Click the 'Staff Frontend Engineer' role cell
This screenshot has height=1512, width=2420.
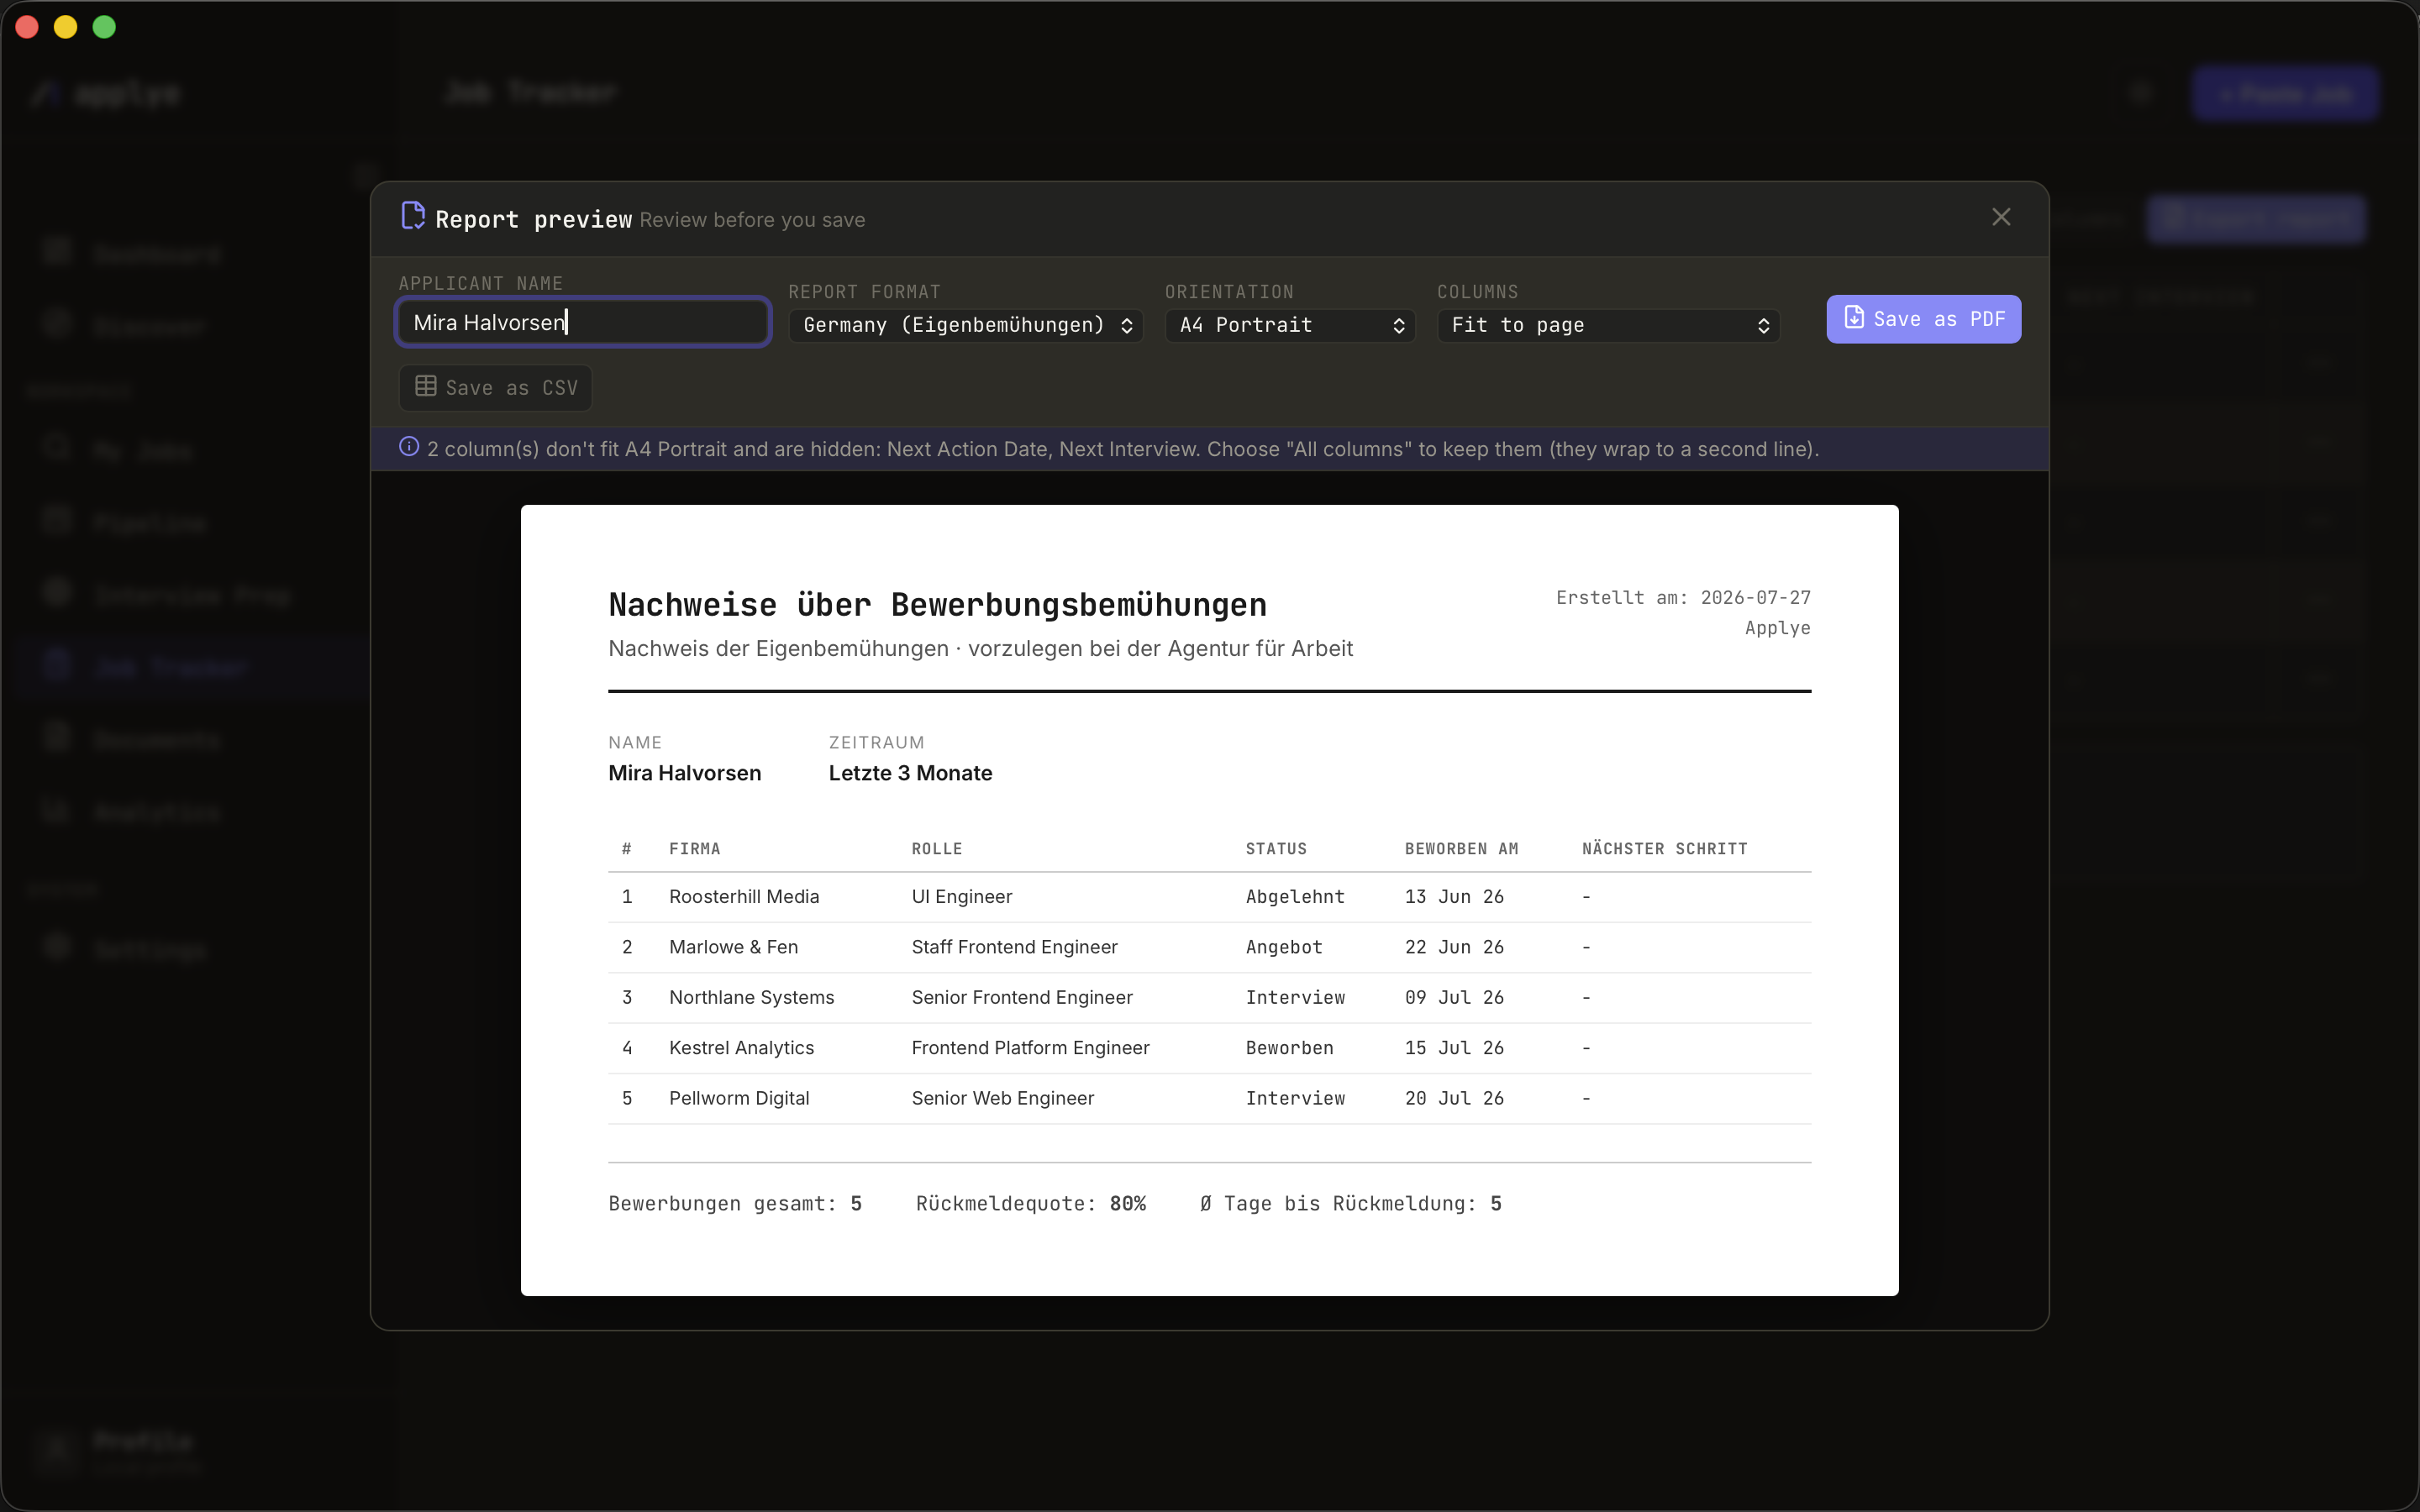pos(1014,947)
